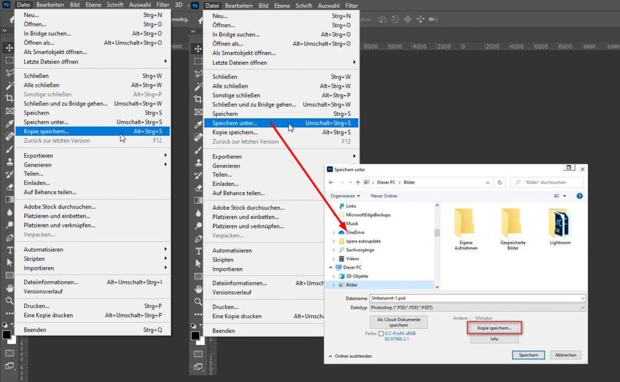Open the Organisieren dropdown menu
The image size is (620, 382).
click(346, 196)
